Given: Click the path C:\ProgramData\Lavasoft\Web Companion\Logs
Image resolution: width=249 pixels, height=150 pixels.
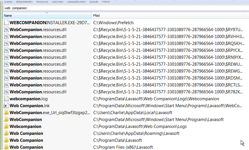Looking at the screenshot, I should click(140, 127).
